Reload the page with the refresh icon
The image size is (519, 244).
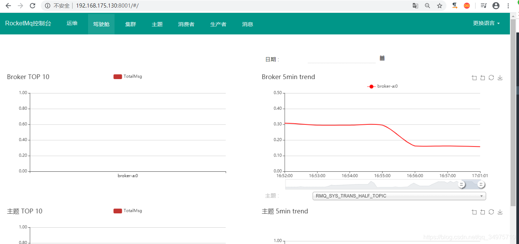pos(33,6)
